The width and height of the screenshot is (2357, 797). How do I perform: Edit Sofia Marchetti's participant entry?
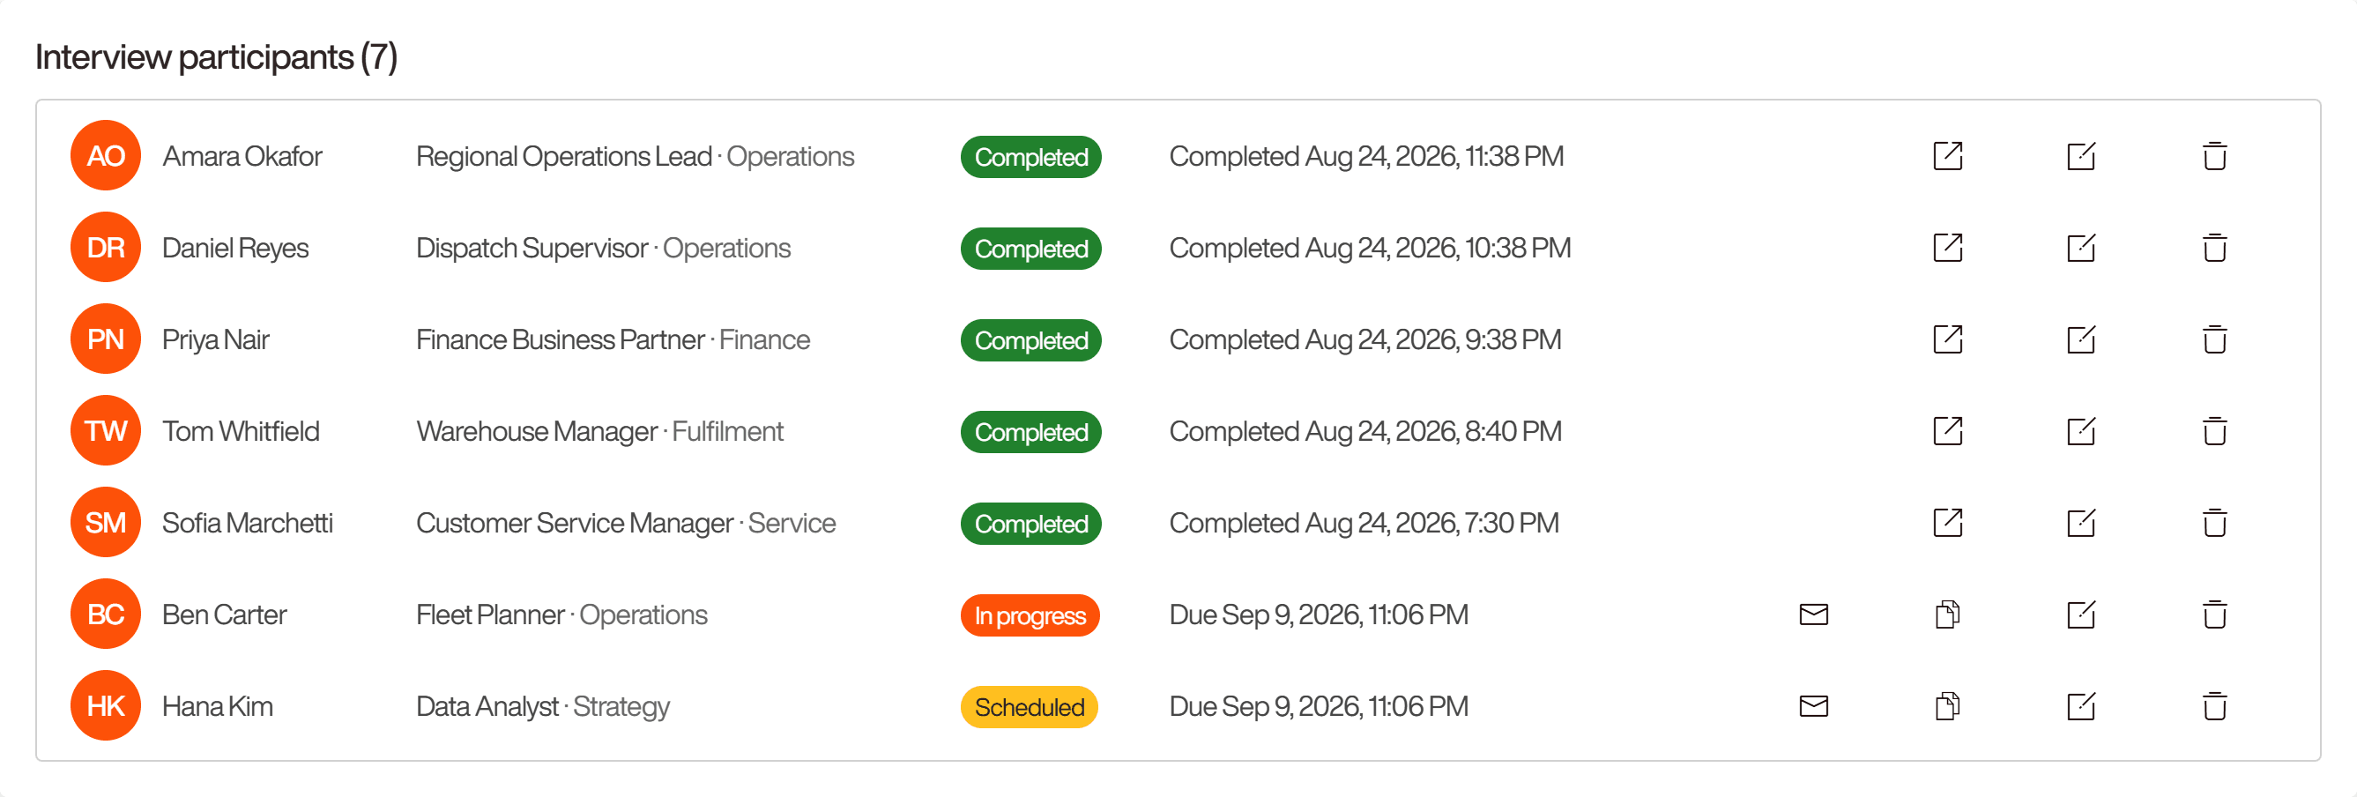2081,523
